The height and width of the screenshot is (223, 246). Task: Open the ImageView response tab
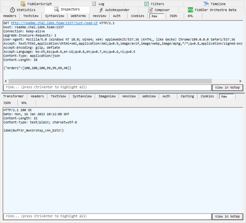[107, 96]
